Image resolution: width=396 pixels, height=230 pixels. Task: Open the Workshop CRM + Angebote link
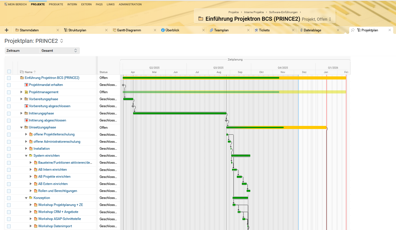click(x=58, y=212)
